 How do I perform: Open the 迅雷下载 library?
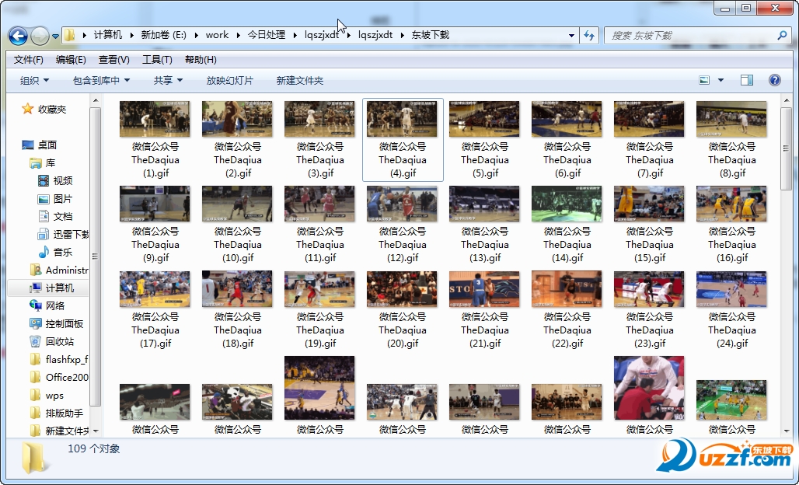pyautogui.click(x=63, y=235)
